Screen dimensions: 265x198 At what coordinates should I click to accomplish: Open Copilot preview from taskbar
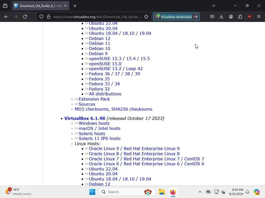(257, 192)
